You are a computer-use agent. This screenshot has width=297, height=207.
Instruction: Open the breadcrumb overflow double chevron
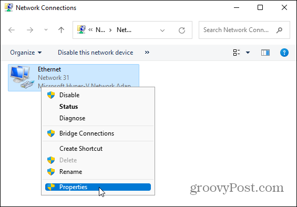pyautogui.click(x=90, y=30)
